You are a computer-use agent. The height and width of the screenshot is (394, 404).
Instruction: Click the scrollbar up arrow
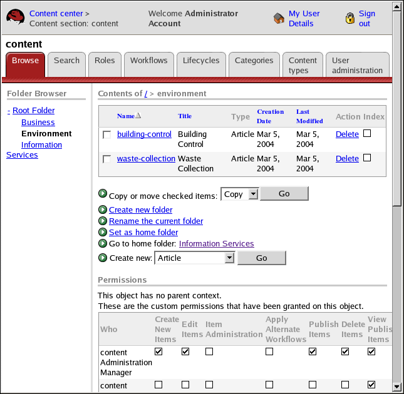tap(396, 6)
